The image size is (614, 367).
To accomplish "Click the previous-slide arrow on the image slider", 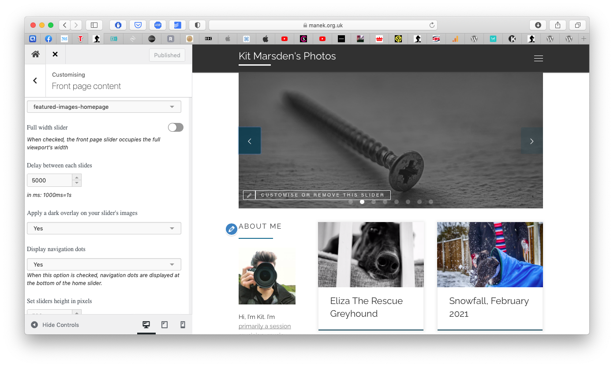I will (249, 141).
